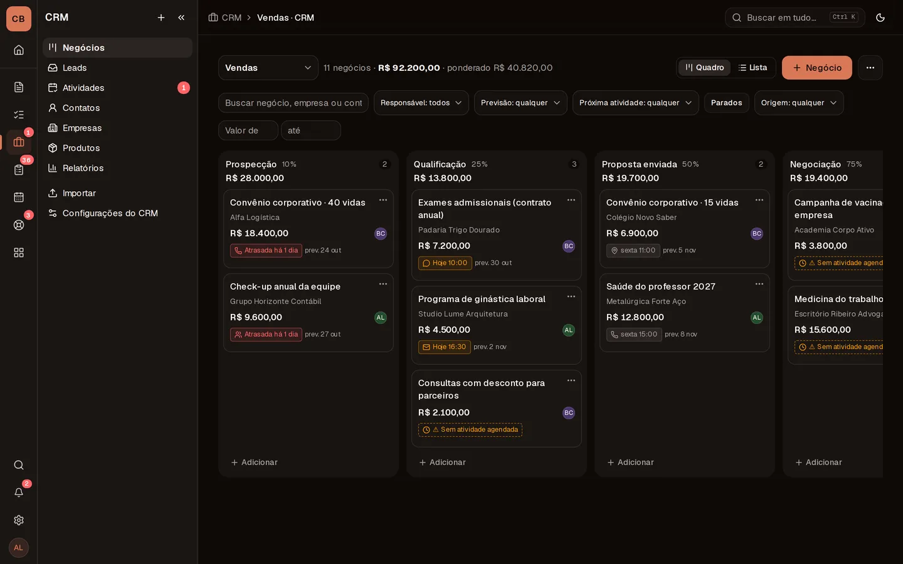The image size is (903, 564).
Task: Open the AL user avatar at bottom left
Action: coord(19,548)
